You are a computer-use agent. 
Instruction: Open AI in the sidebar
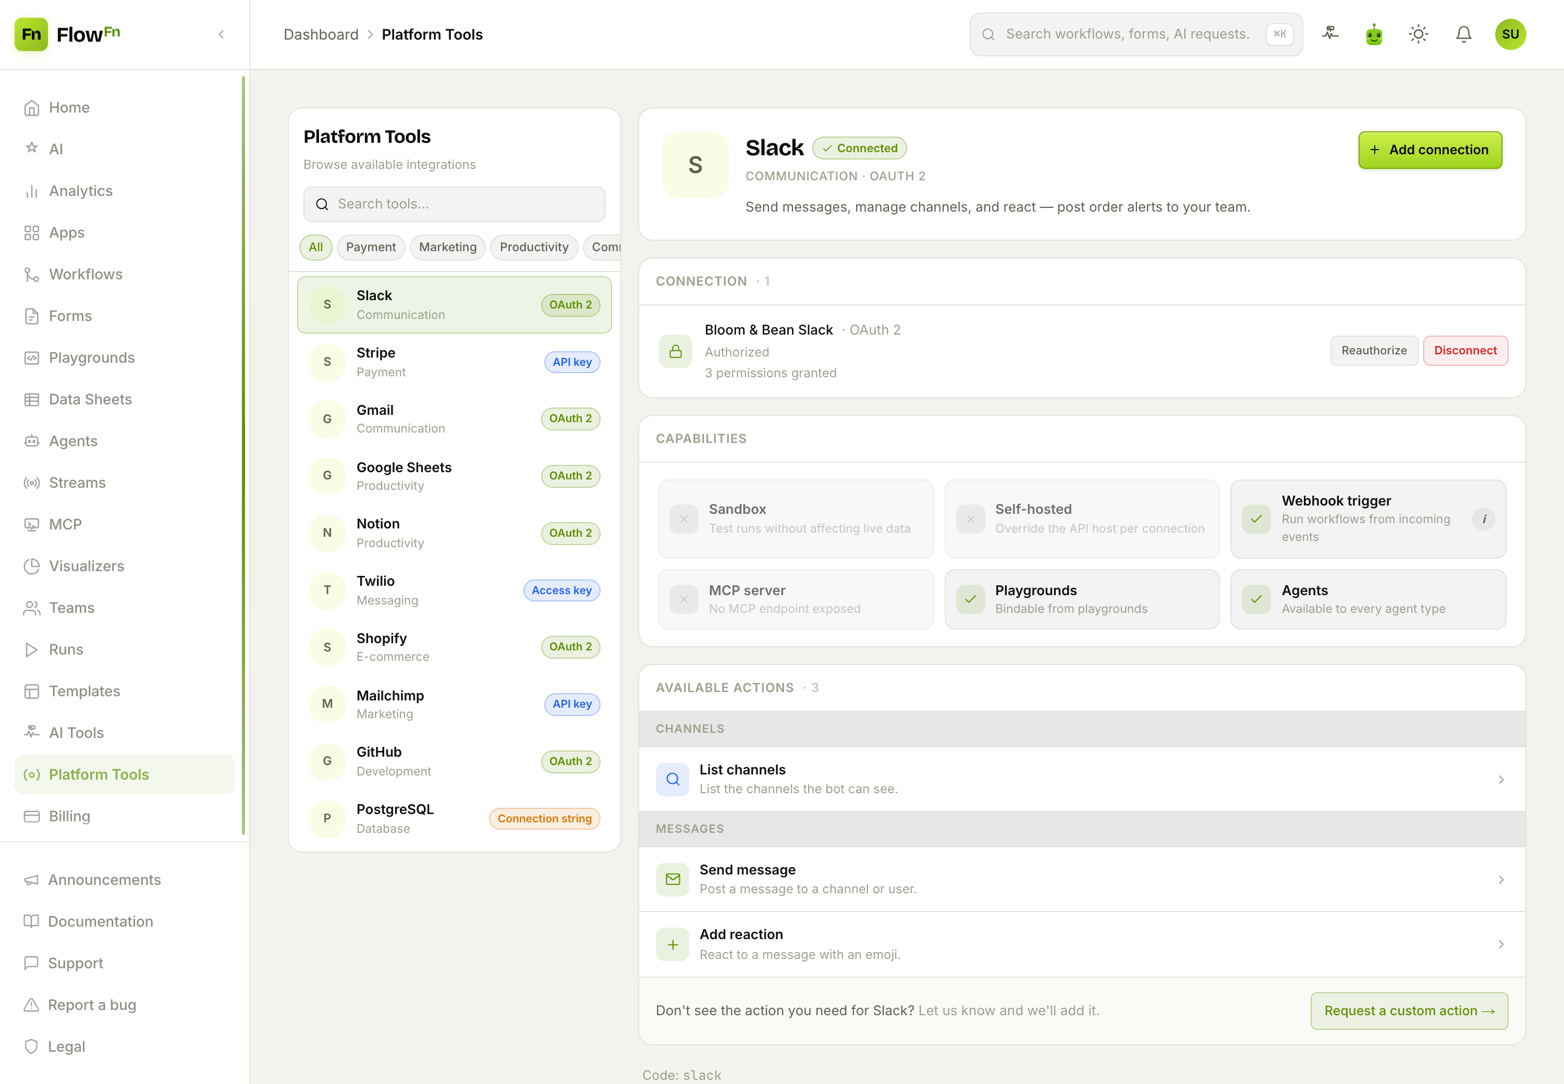click(x=124, y=149)
